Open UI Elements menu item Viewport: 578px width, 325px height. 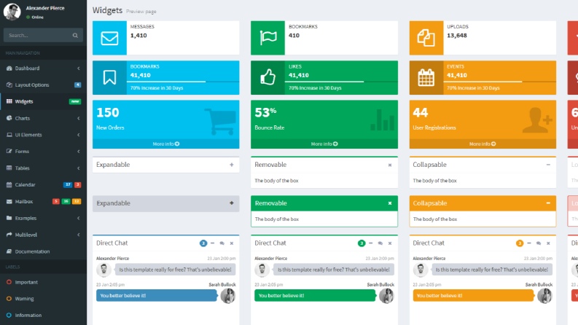44,135
